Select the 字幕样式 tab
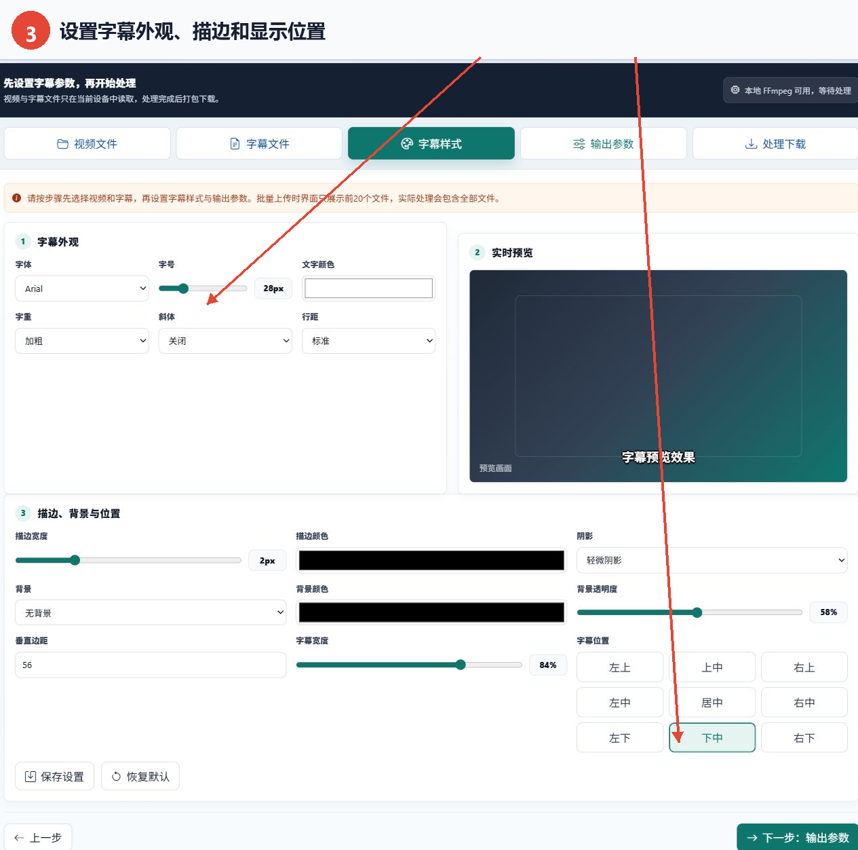Screen dimensions: 858x850 coord(431,143)
